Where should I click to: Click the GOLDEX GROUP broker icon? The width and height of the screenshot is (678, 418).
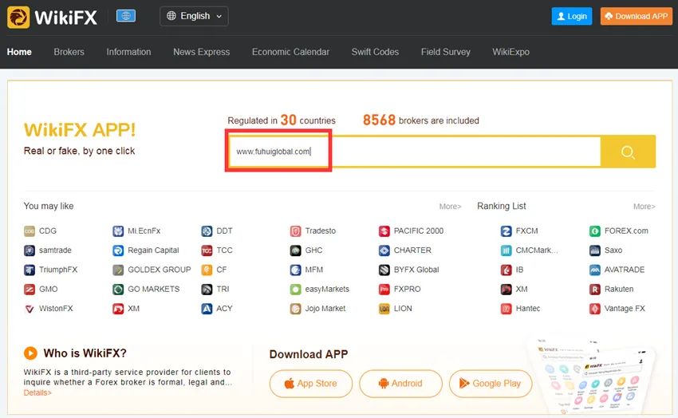pyautogui.click(x=118, y=270)
